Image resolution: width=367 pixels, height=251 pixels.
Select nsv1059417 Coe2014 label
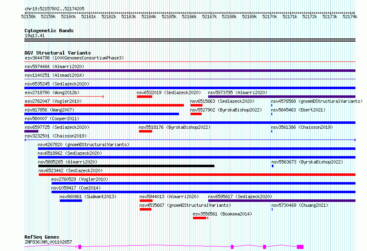[x=76, y=188]
